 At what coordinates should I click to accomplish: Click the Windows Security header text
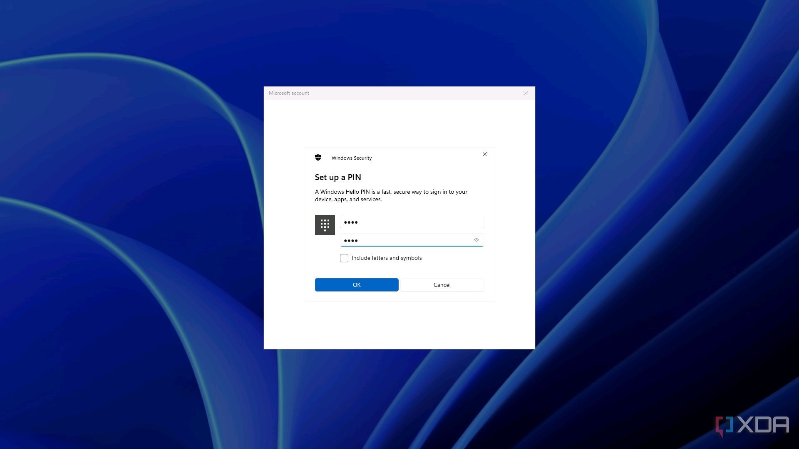pos(352,157)
